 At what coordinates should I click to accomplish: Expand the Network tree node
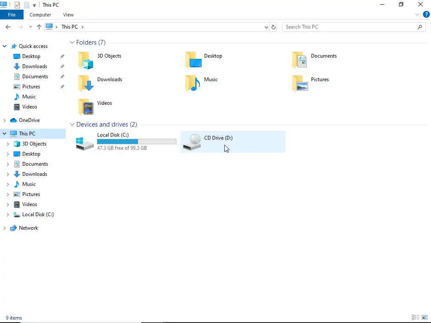[x=4, y=228]
